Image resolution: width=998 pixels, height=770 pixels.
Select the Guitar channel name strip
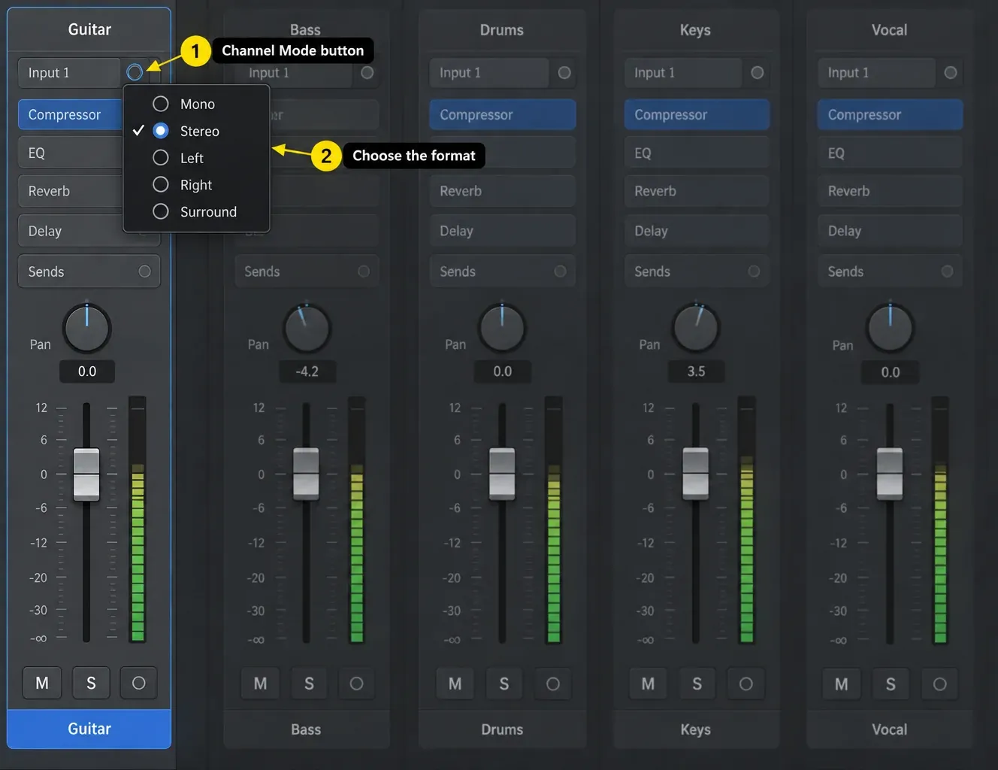tap(89, 729)
